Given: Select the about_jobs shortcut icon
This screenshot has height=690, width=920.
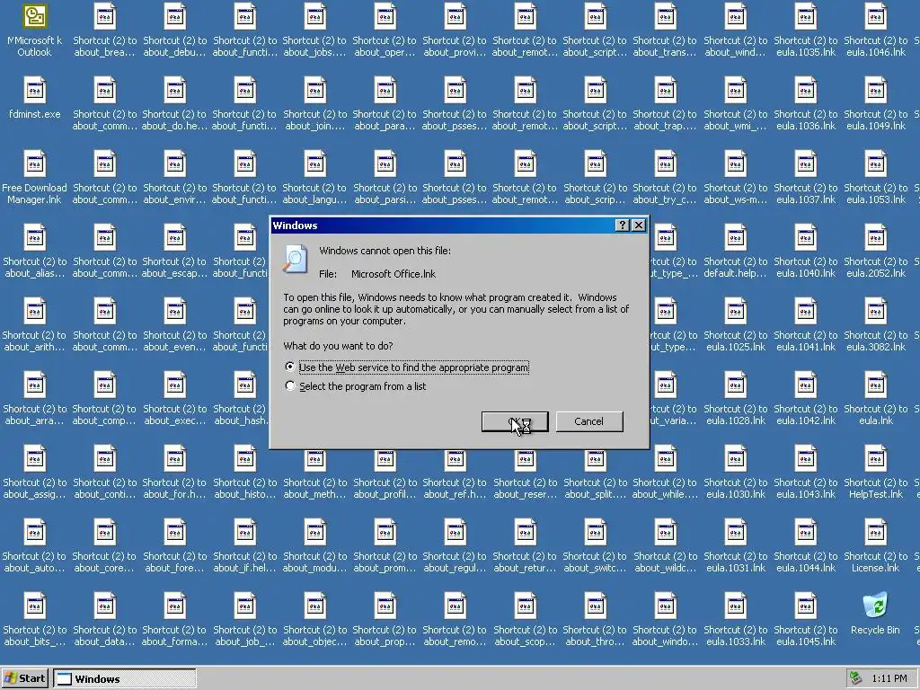Looking at the screenshot, I should pyautogui.click(x=314, y=16).
